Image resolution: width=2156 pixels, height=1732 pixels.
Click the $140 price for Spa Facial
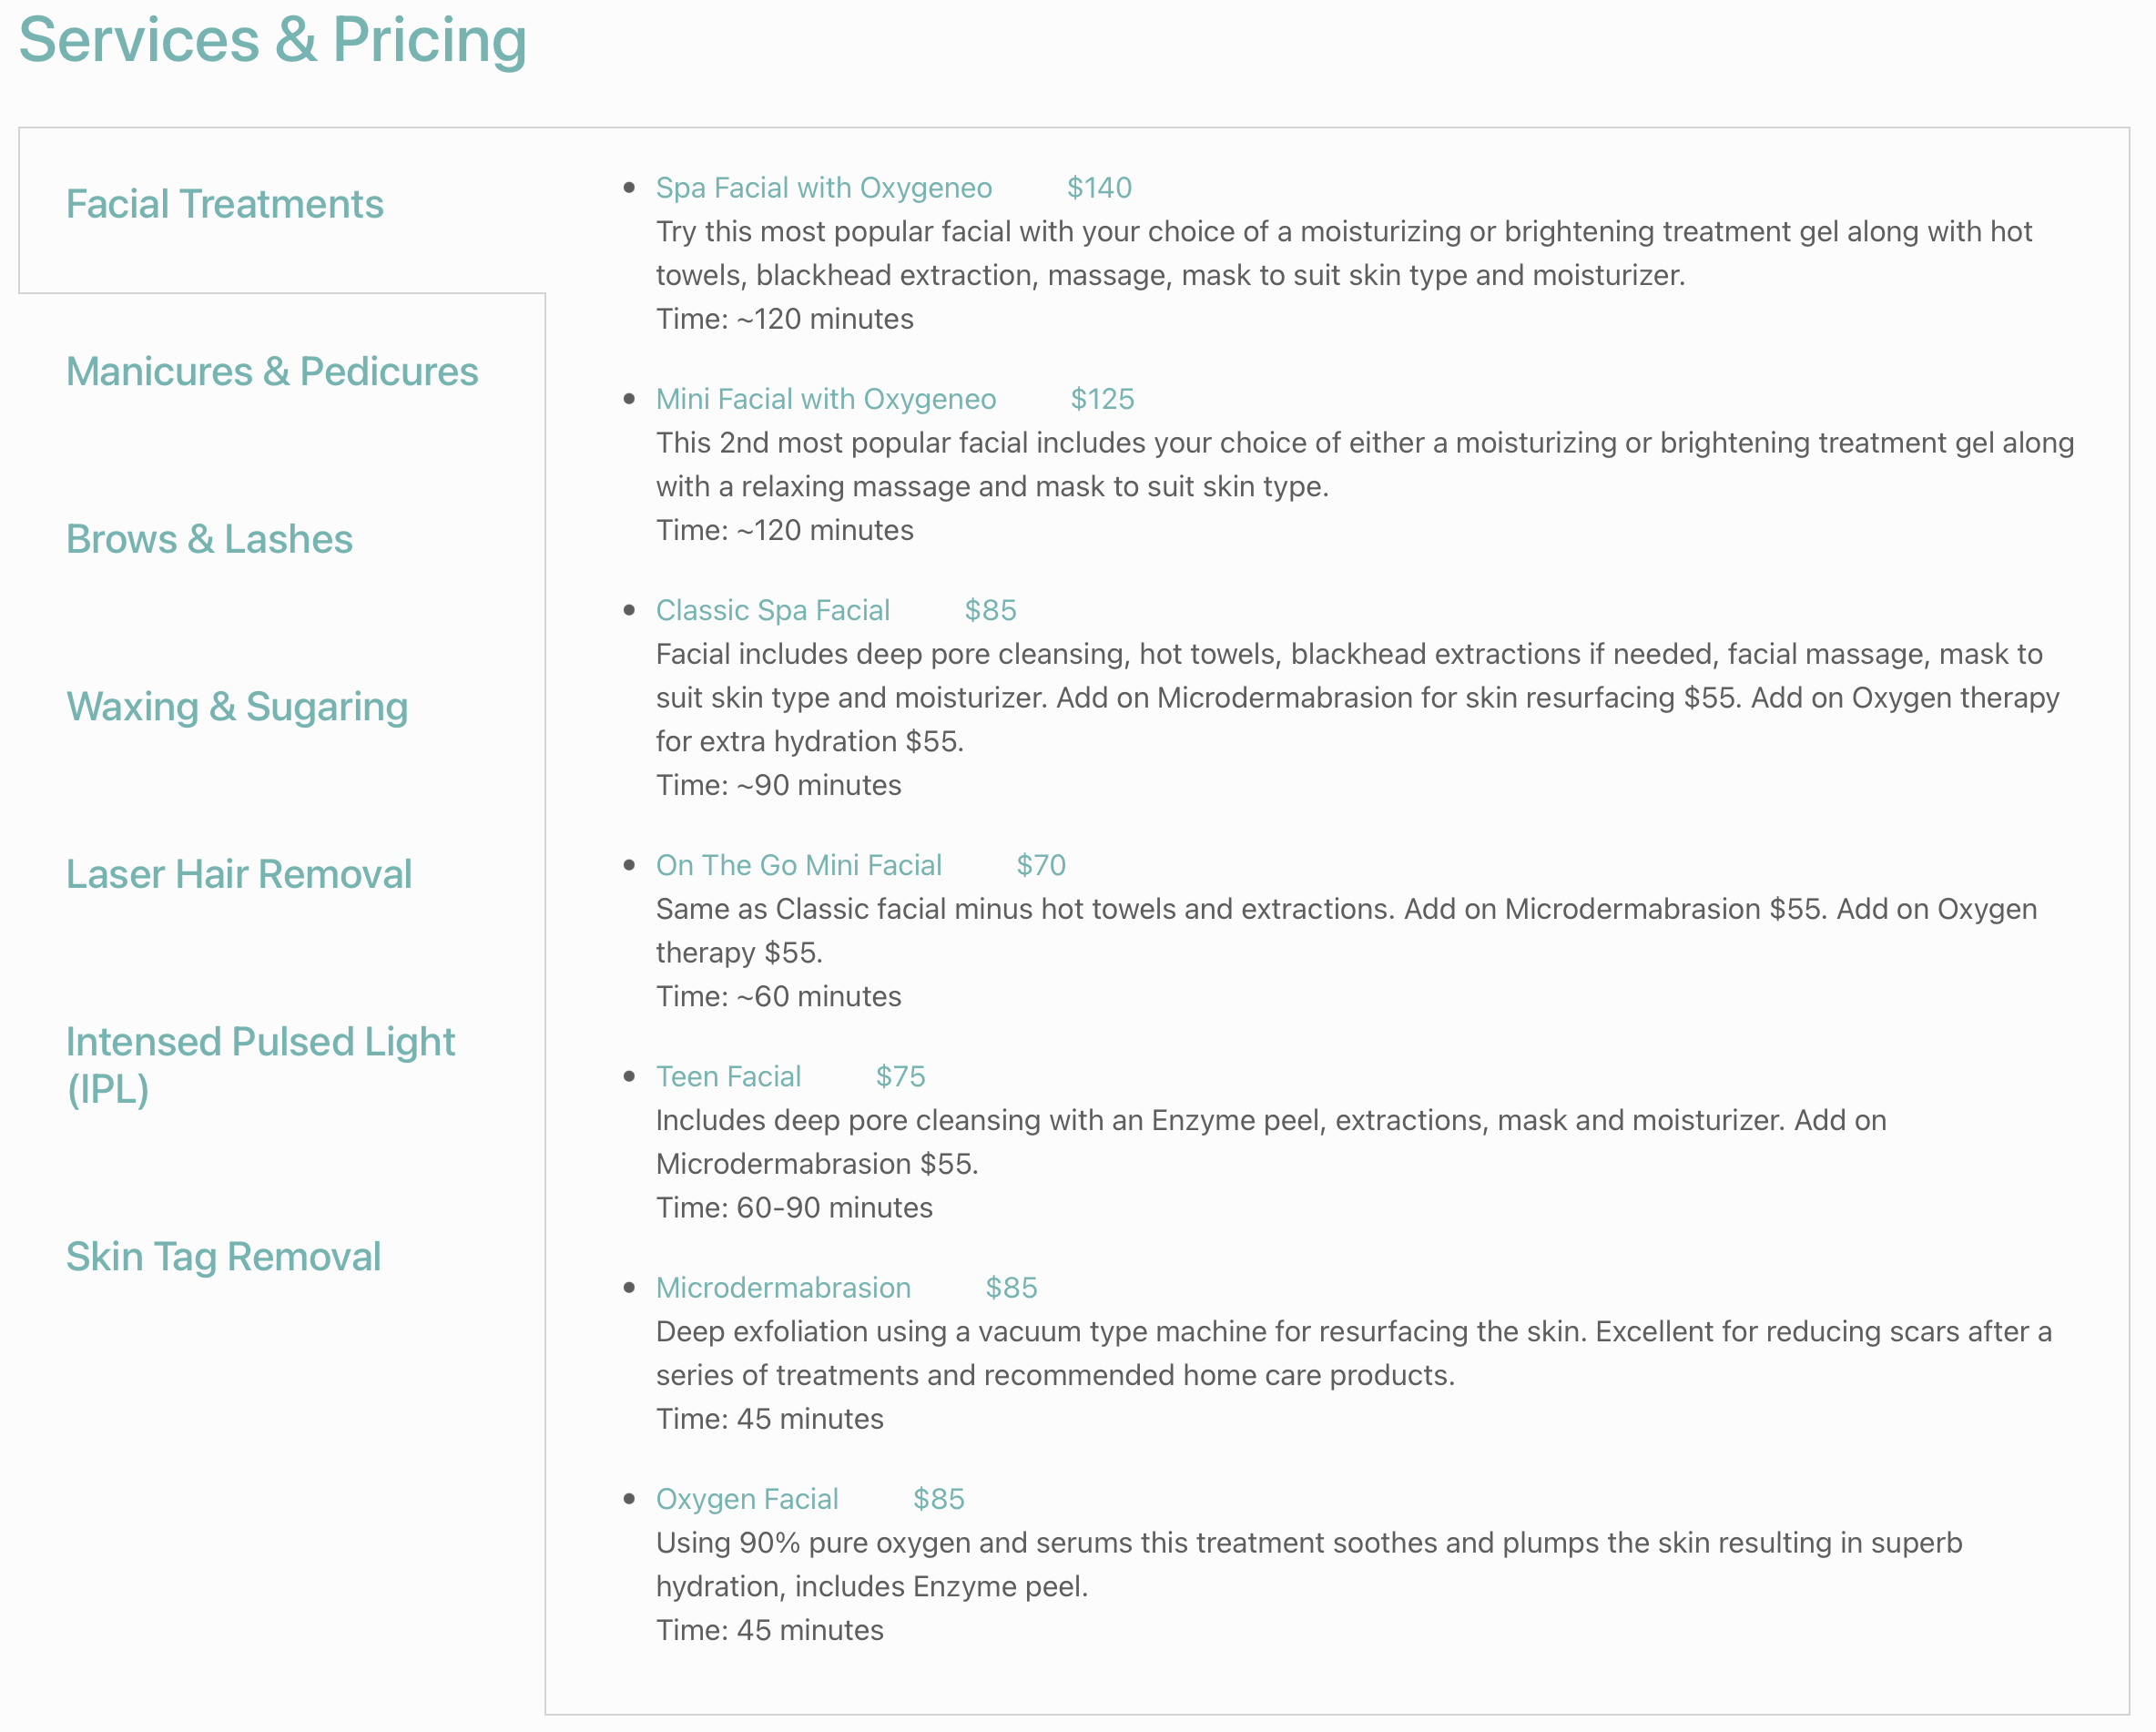(x=1099, y=188)
